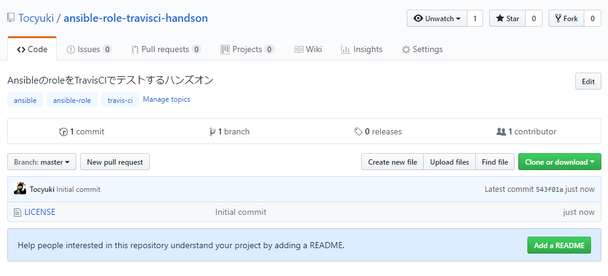Click the New pull request button
608x276 pixels.
pyautogui.click(x=115, y=162)
